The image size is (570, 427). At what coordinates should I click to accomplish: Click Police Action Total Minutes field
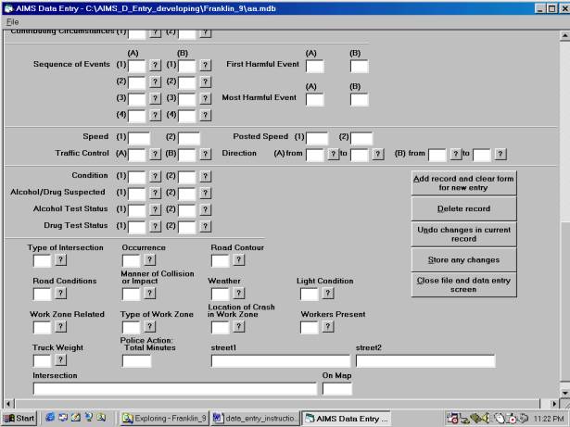click(x=136, y=361)
